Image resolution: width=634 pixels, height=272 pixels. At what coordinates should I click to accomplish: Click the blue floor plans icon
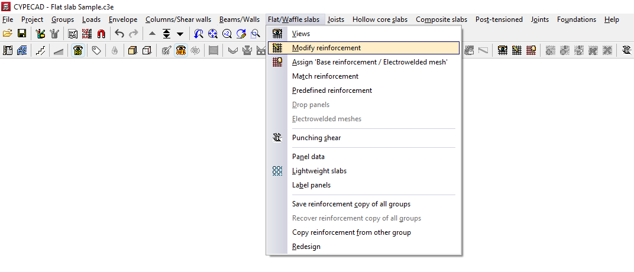22,50
